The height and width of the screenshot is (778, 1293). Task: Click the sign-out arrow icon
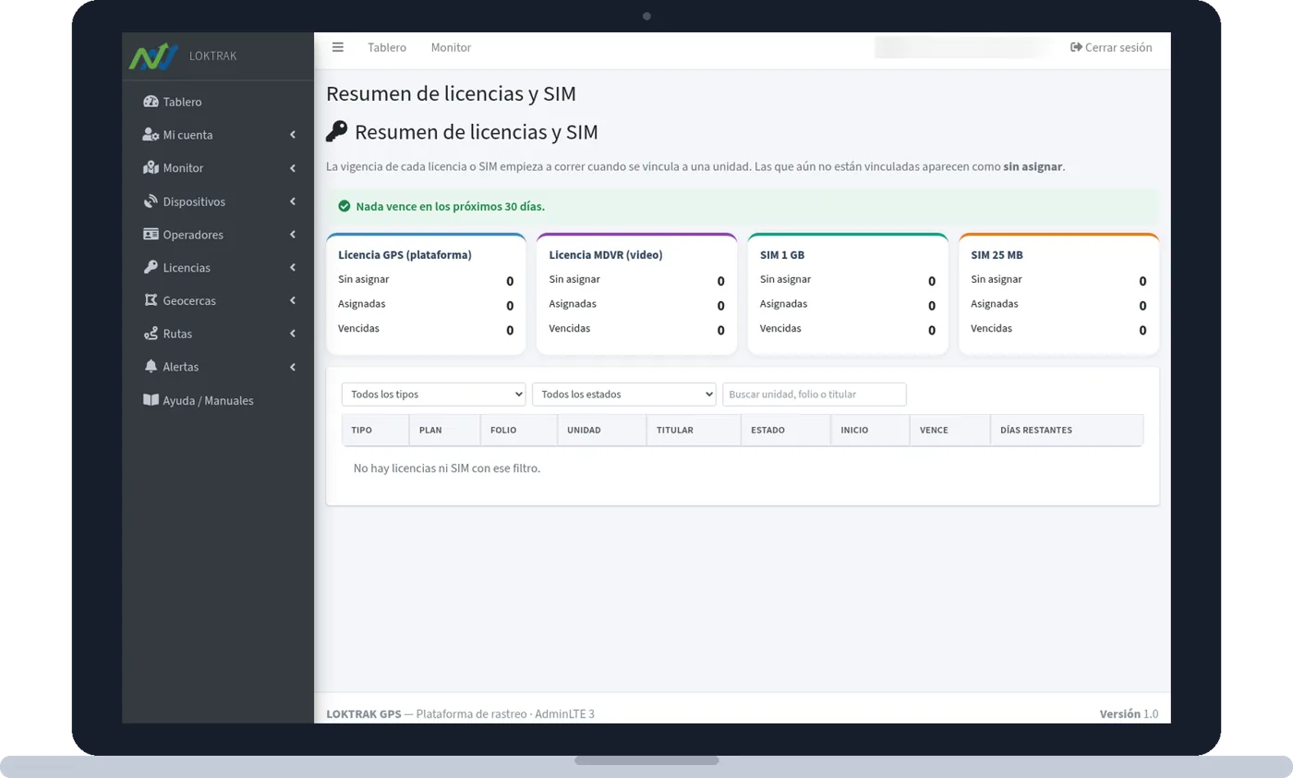pos(1076,47)
